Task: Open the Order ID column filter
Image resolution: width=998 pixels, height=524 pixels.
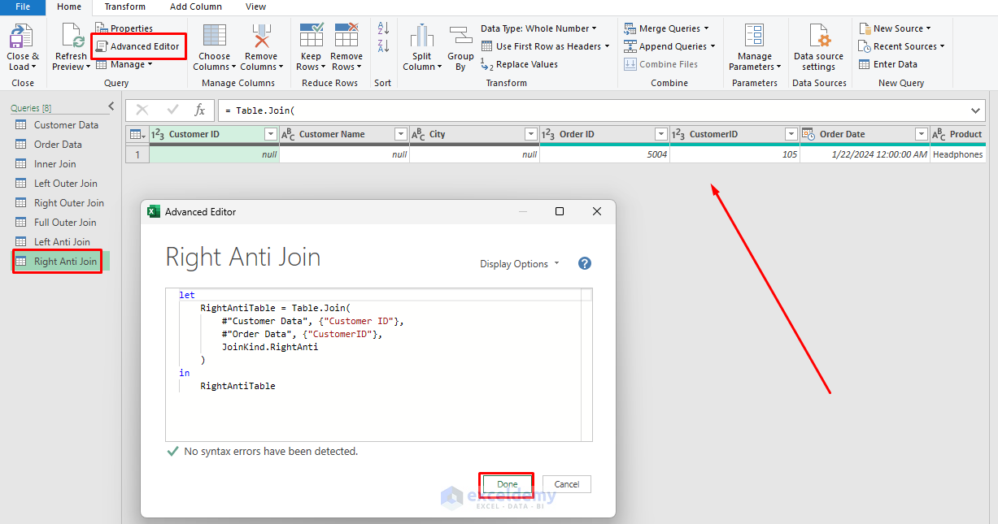Action: pos(660,134)
